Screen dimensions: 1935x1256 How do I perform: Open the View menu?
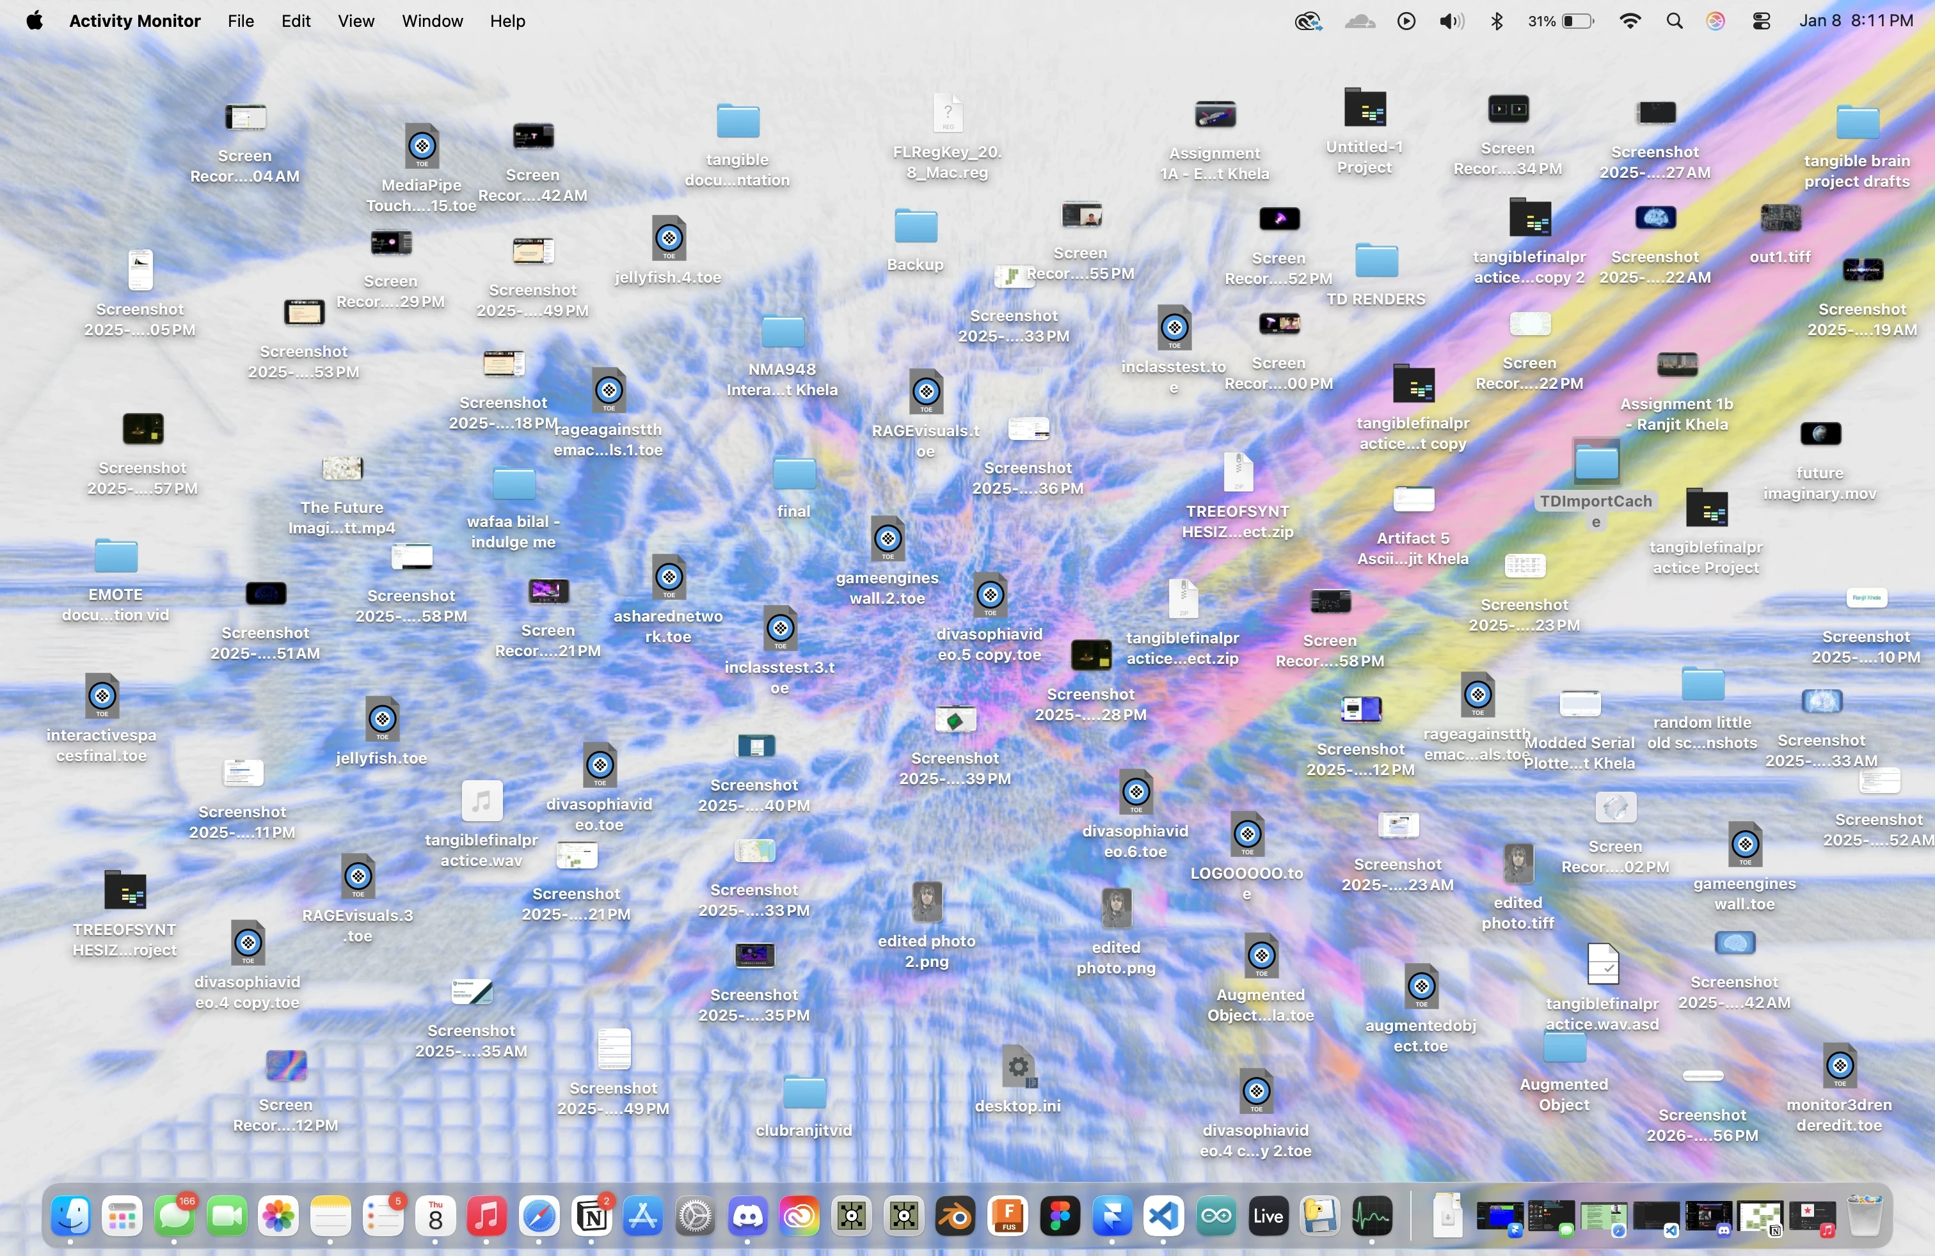pyautogui.click(x=355, y=21)
